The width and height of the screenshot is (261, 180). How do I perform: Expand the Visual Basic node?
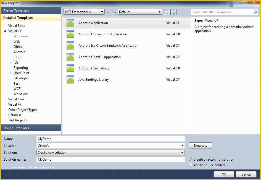pos(5,26)
